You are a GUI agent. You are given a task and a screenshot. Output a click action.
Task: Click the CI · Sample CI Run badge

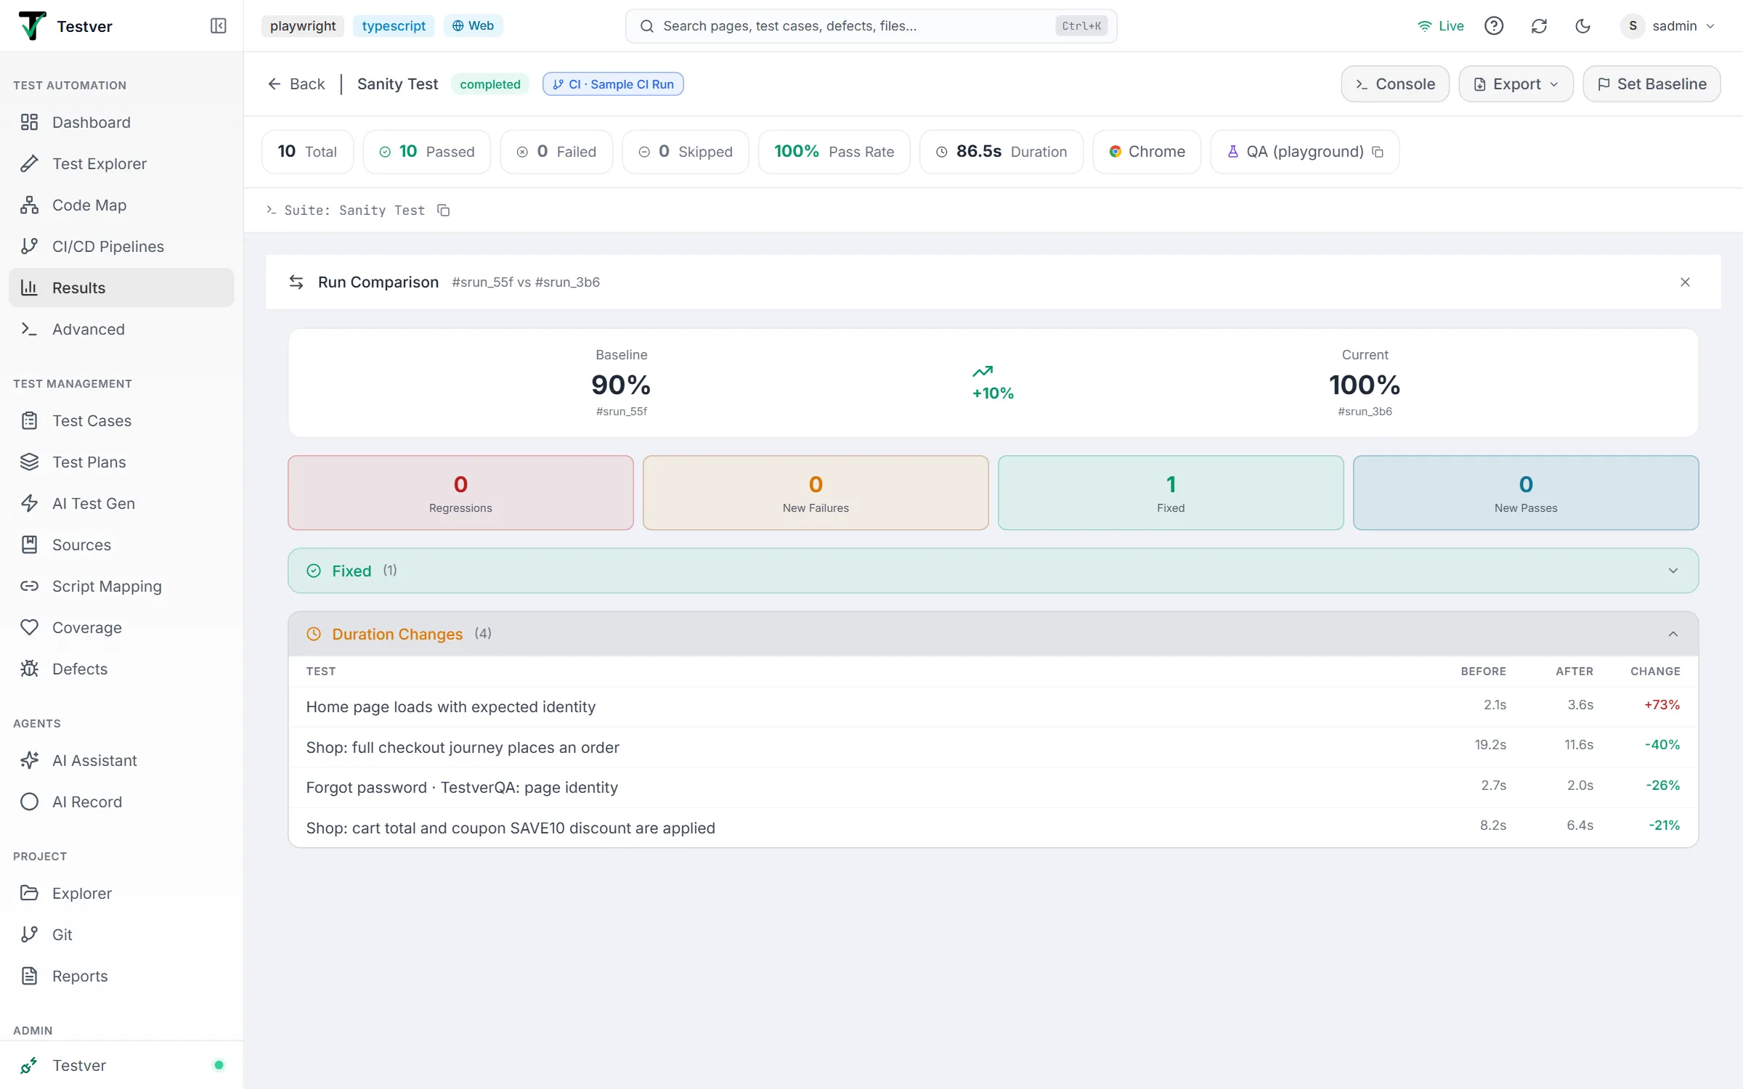[613, 84]
